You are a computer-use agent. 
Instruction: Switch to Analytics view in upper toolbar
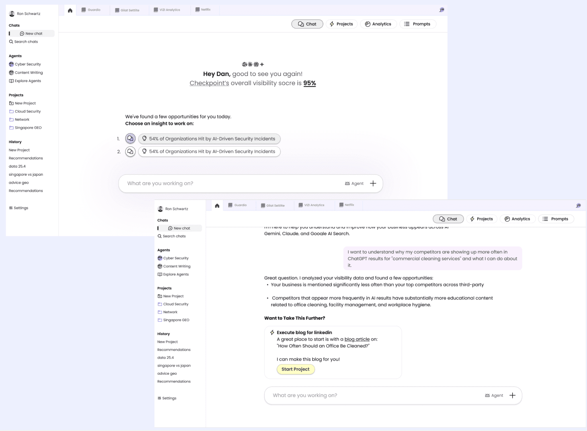378,24
